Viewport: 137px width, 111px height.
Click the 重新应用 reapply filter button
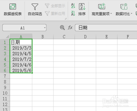tap(55, 13)
